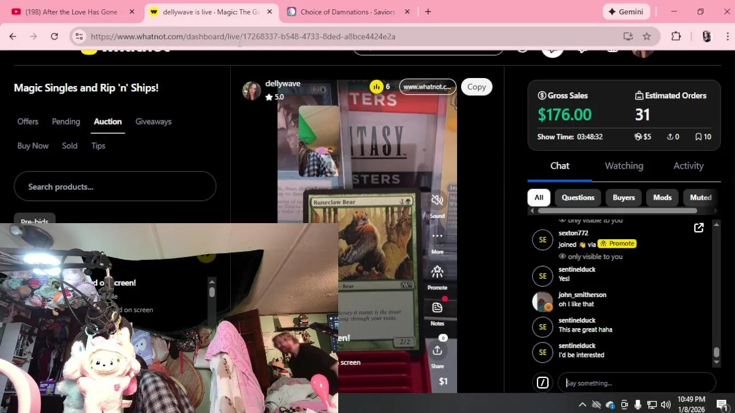Image resolution: width=735 pixels, height=413 pixels.
Task: Go back with browser back arrow
Action: point(13,36)
